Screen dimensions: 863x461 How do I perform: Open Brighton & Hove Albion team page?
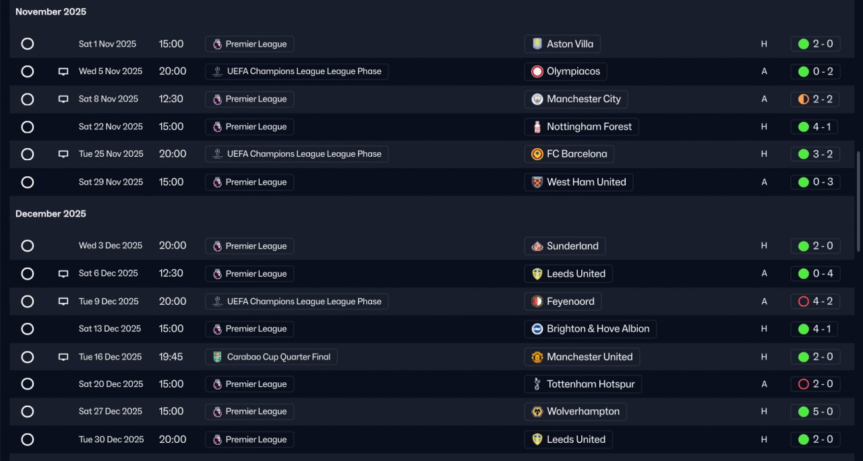pos(590,329)
